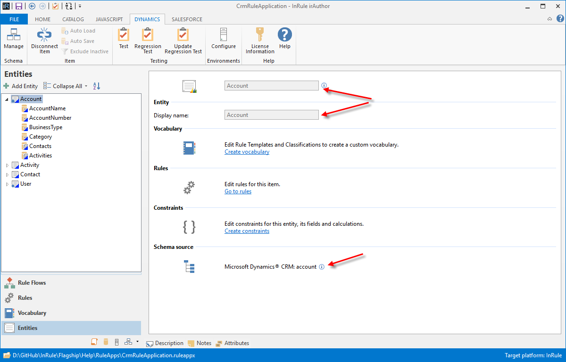Screen dimensions: 566x362
Task: Open the quick access toolbar customize arrow
Action: [x=80, y=6]
